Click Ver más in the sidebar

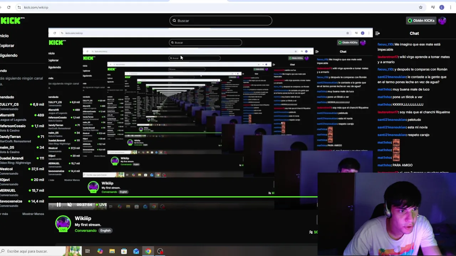[x=4, y=214]
